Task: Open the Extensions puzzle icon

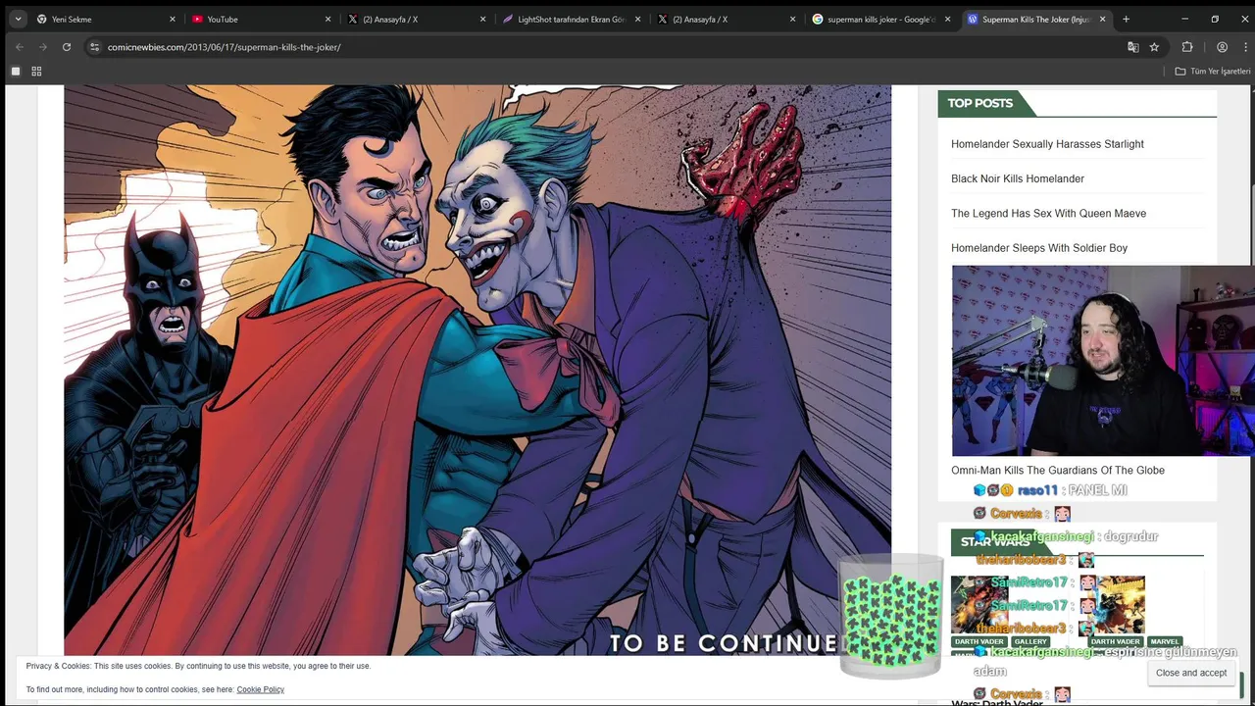Action: coord(1187,47)
